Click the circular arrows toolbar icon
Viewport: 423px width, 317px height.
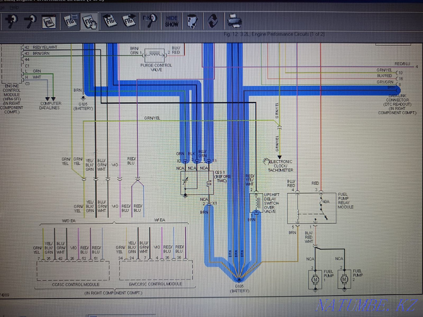213,21
